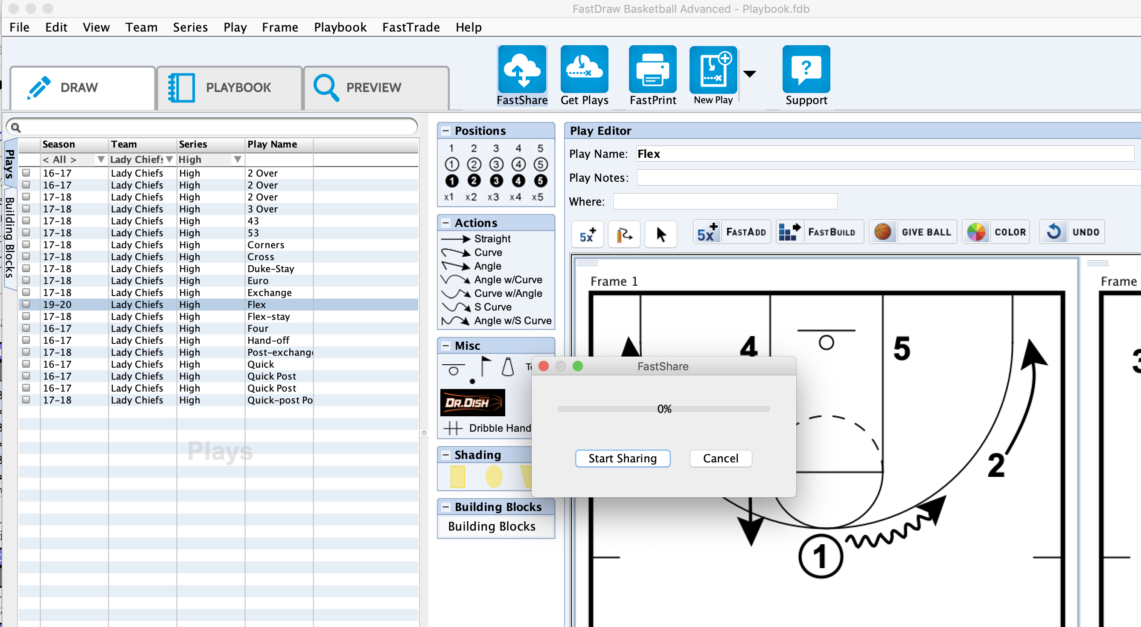Click the FastShare cloud upload icon
The width and height of the screenshot is (1141, 627).
coord(522,70)
